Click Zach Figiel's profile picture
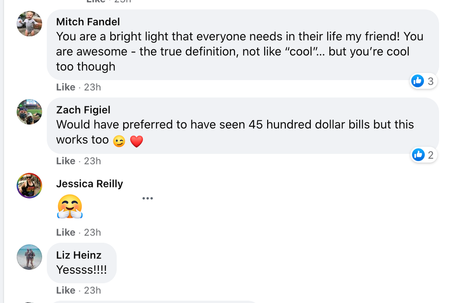Viewport: 470px width, 303px height. click(x=29, y=112)
